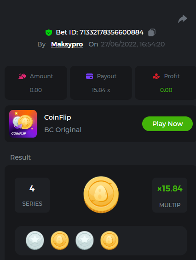Image resolution: width=196 pixels, height=260 pixels.
Task: Click the purple Payout card icon
Action: point(89,76)
